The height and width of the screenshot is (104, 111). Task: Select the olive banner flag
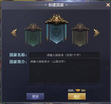80,35
